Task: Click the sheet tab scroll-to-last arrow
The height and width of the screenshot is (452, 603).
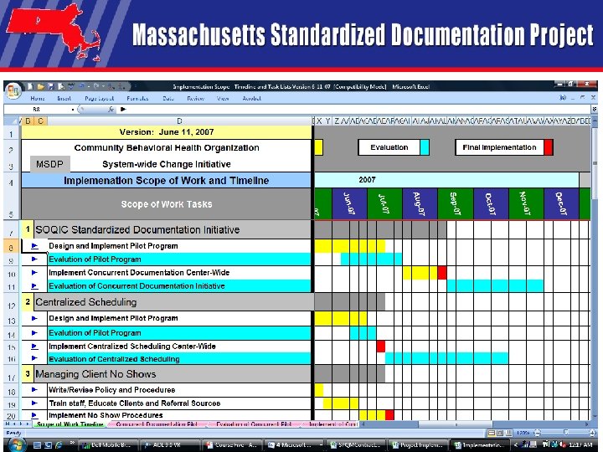Action: pos(27,424)
